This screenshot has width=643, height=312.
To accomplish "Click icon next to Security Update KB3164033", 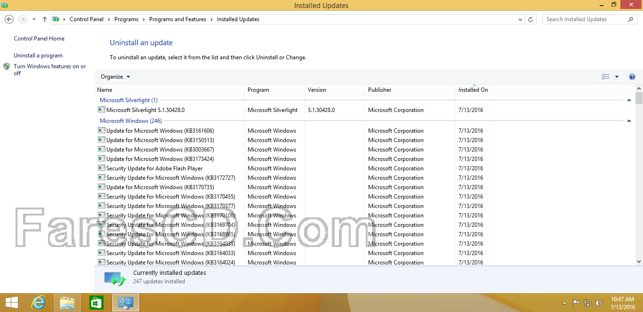I will pyautogui.click(x=101, y=253).
